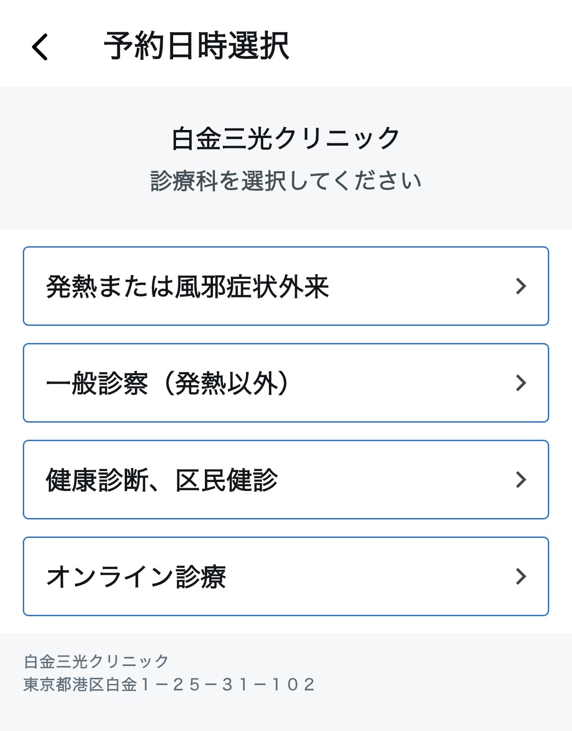
Task: Tap clinic name in footer
Action: pyautogui.click(x=96, y=661)
